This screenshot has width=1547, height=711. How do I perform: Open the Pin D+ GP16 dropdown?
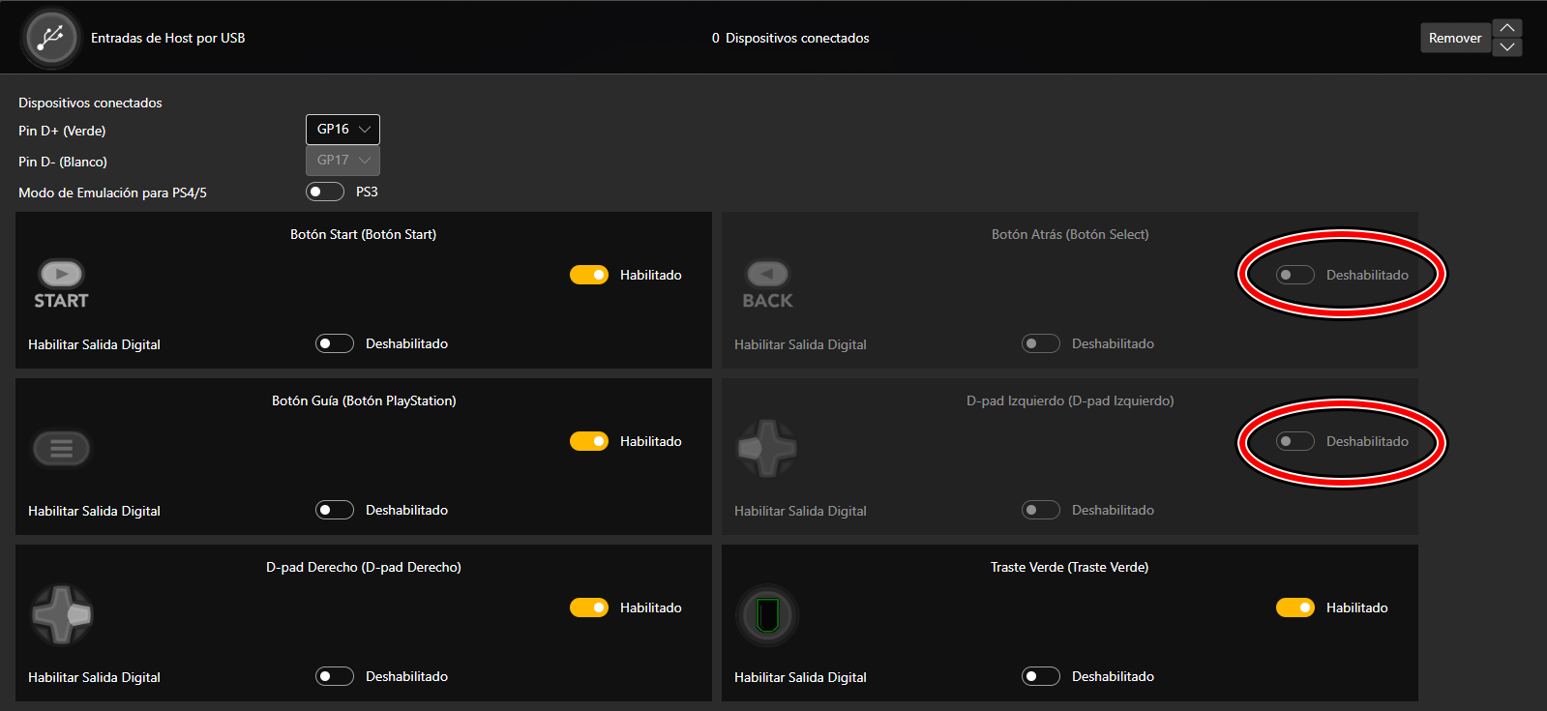[342, 130]
